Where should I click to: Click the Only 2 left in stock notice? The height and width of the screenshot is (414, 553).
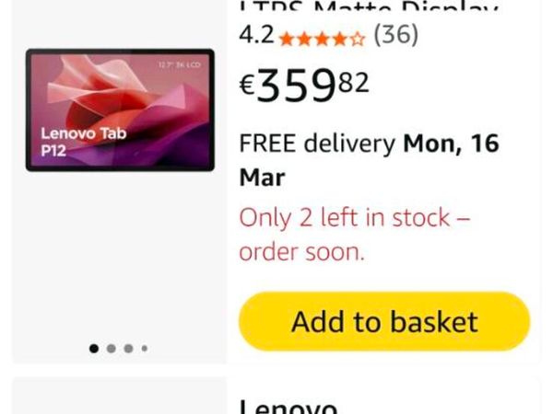355,235
